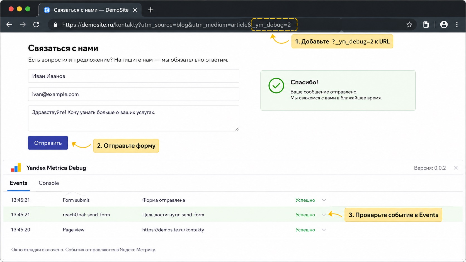
Task: Click the Ваше сообщение отправлено text
Action: 324,92
